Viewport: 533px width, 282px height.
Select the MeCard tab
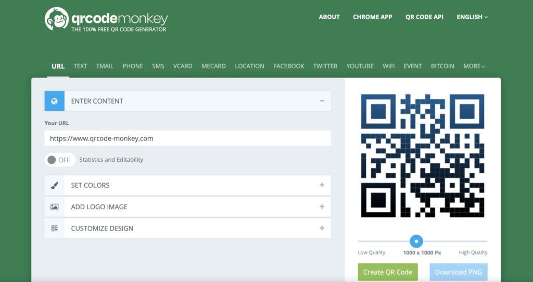tap(213, 66)
